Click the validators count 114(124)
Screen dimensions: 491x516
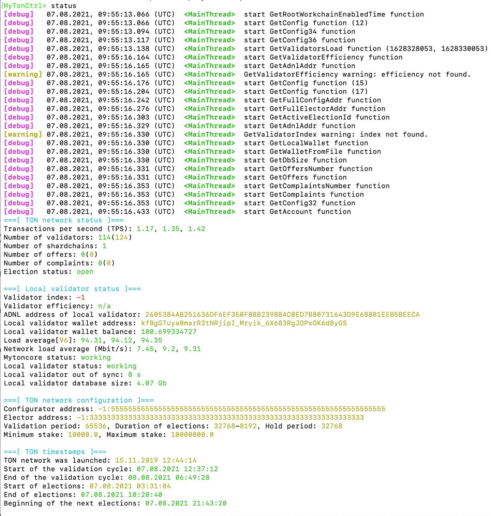[115, 237]
